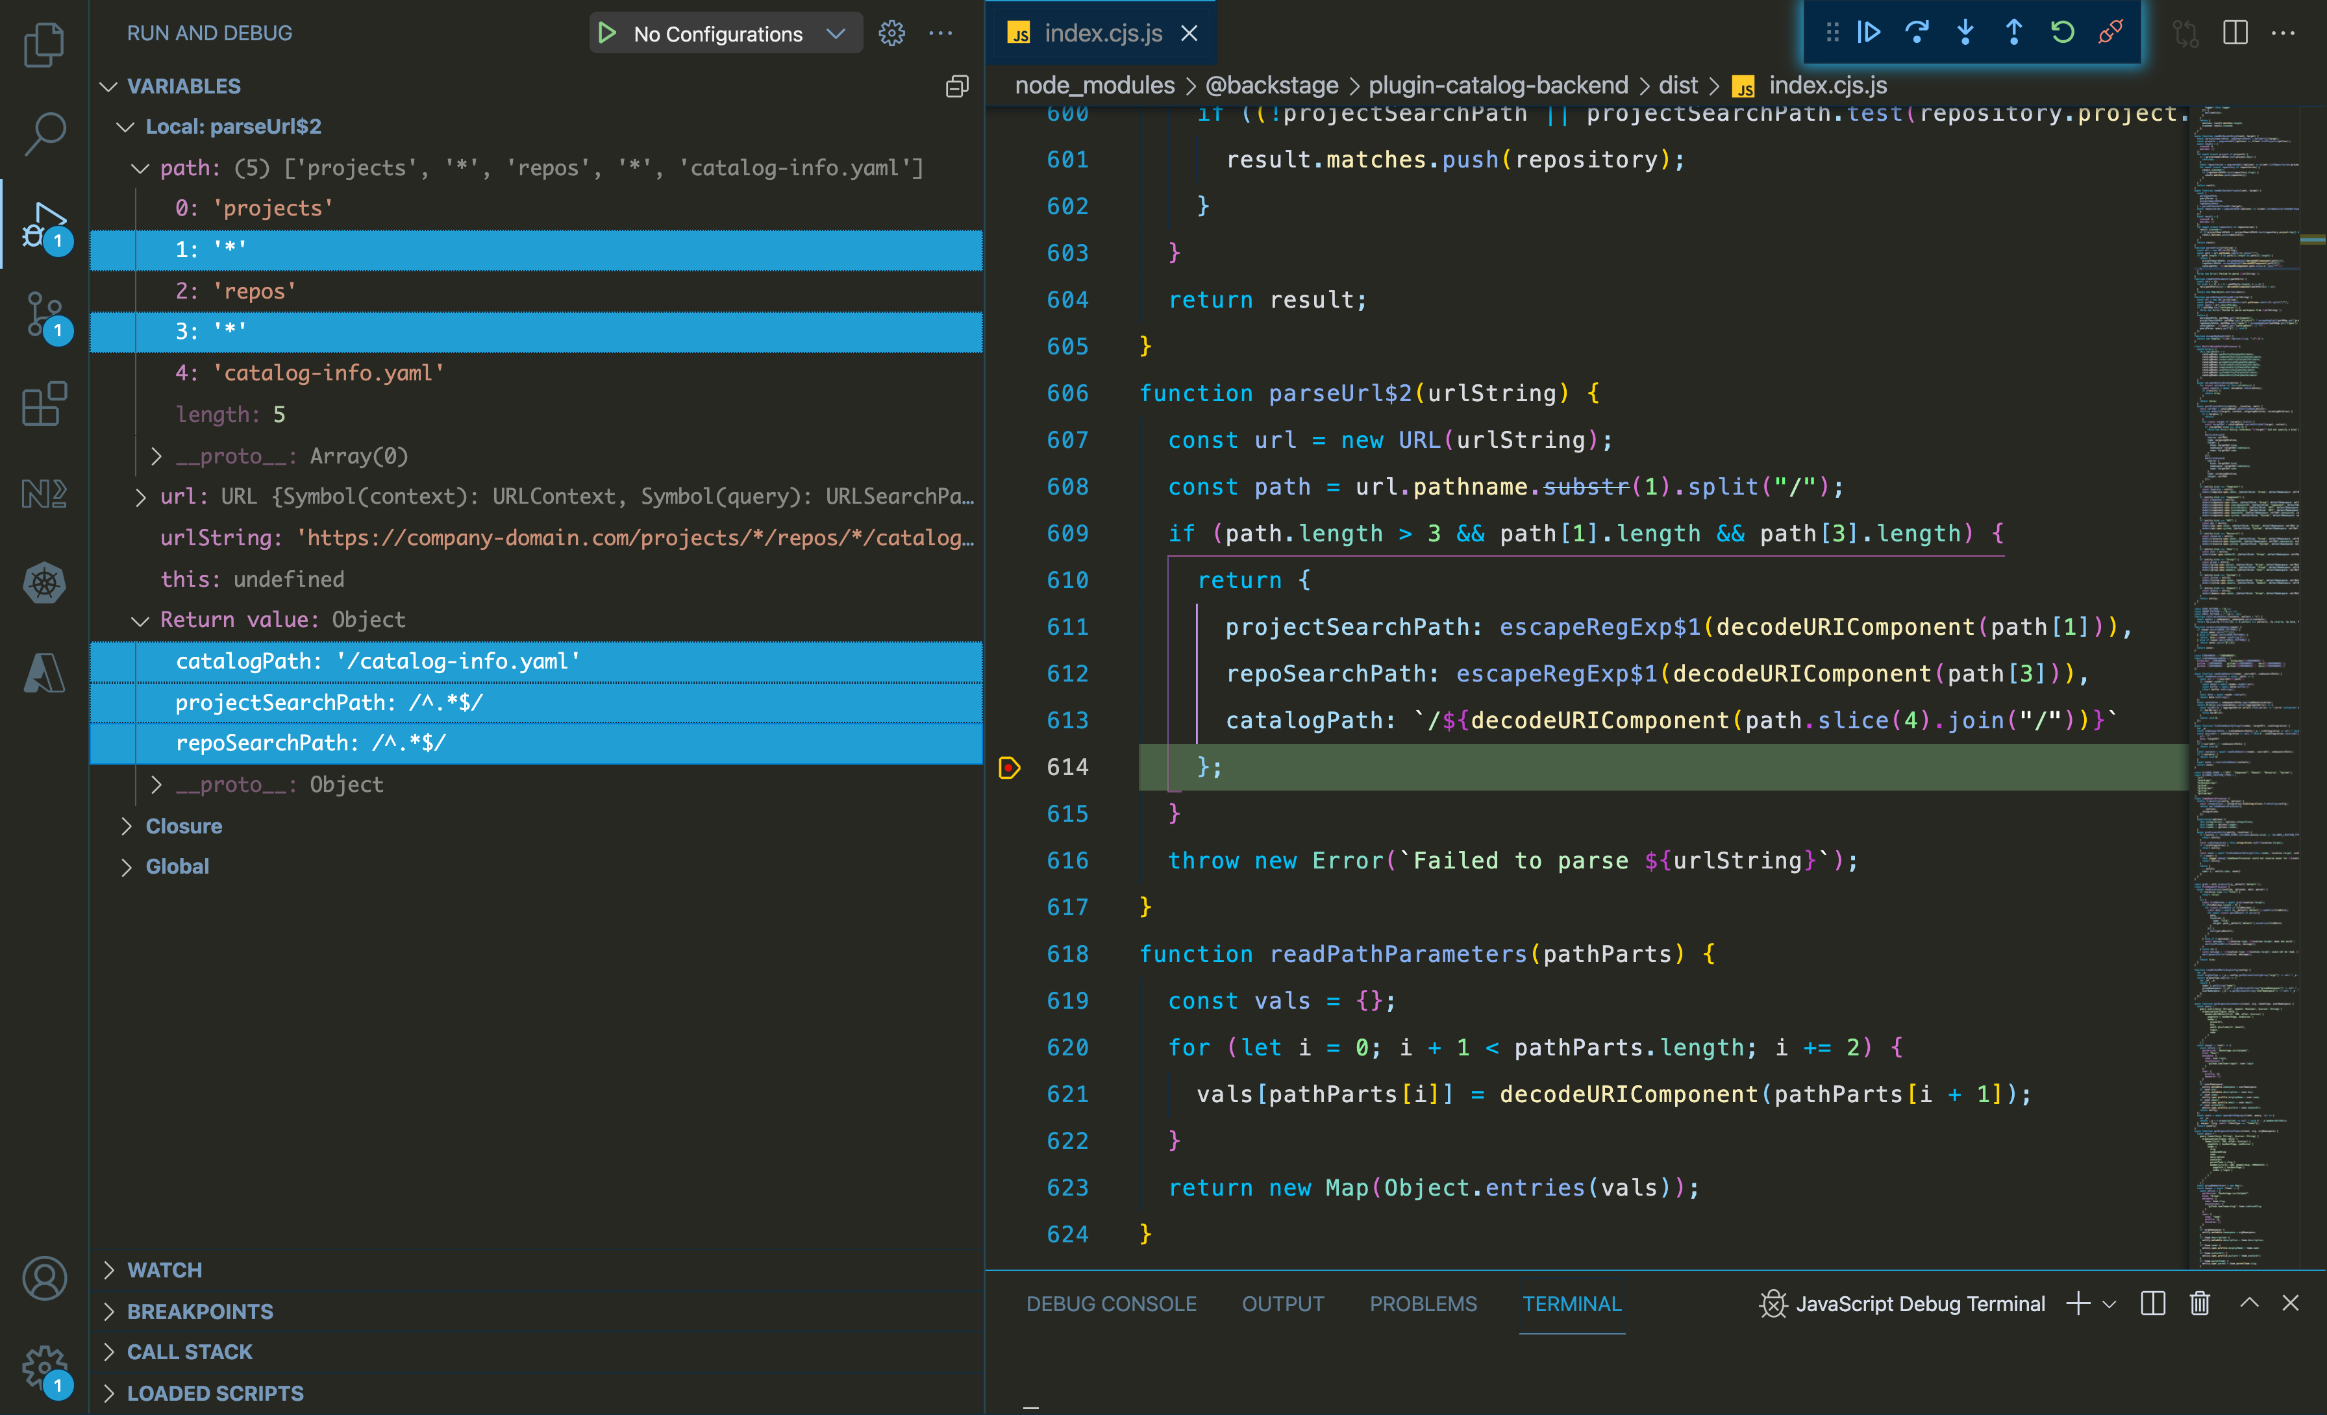Screen dimensions: 2327x1415
Task: Open the Azure view icon in activity bar
Action: tap(44, 673)
